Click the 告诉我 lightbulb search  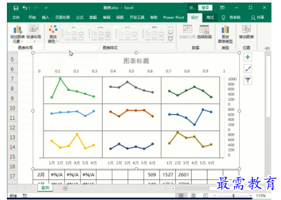(231, 17)
